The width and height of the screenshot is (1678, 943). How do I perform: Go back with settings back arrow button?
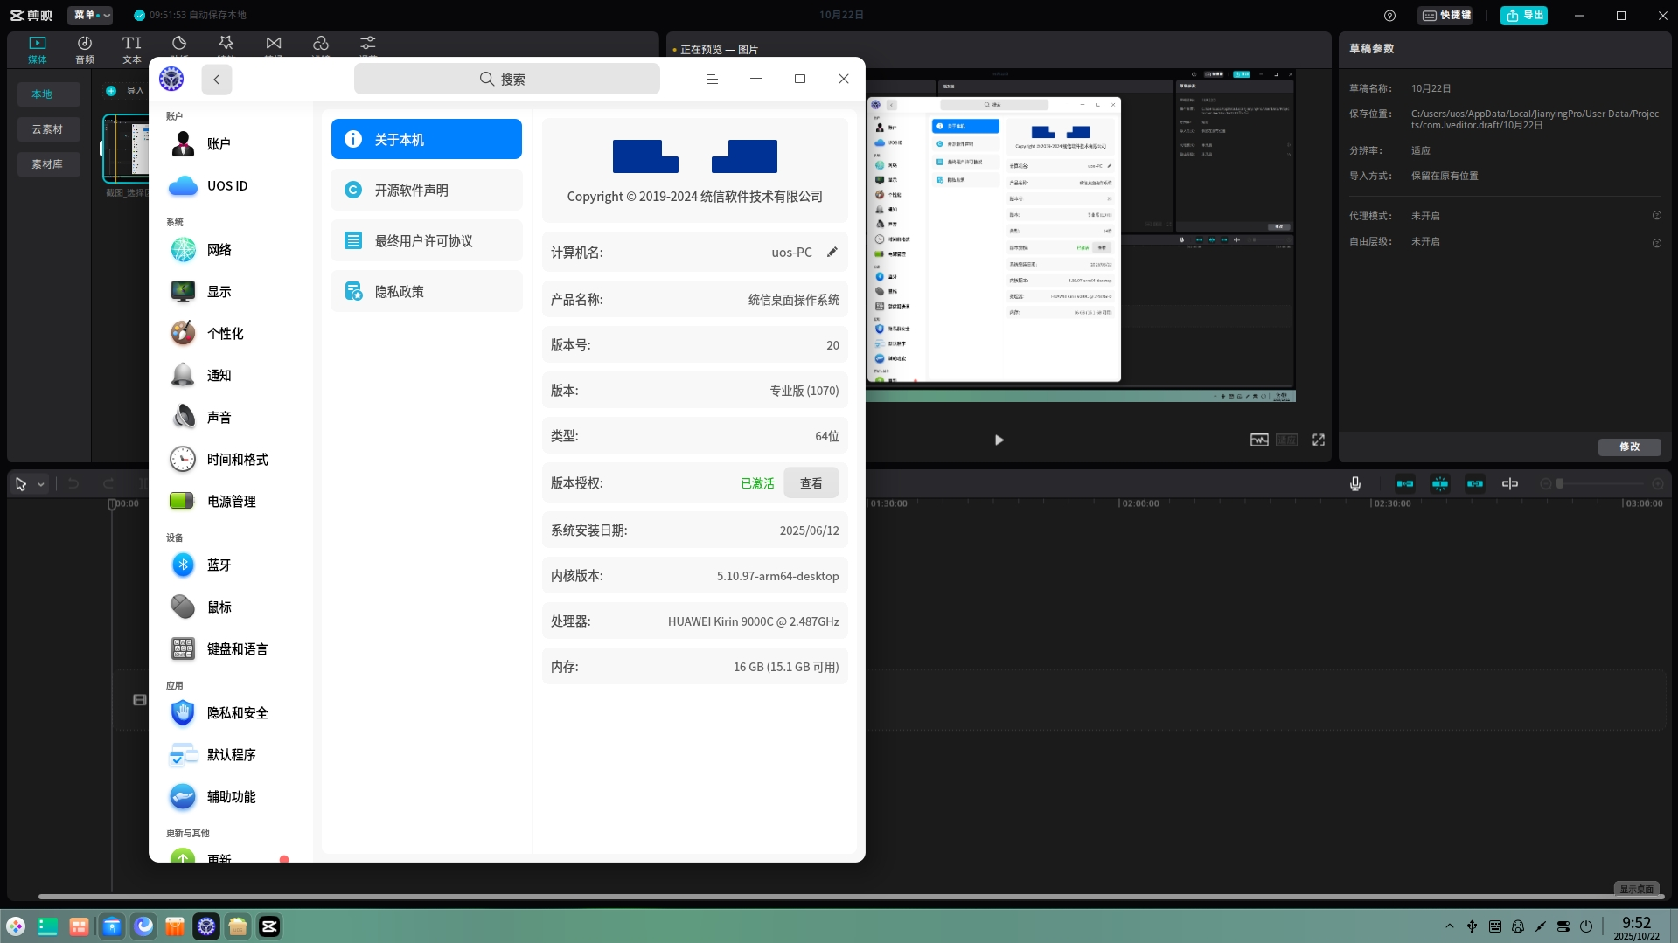tap(217, 80)
